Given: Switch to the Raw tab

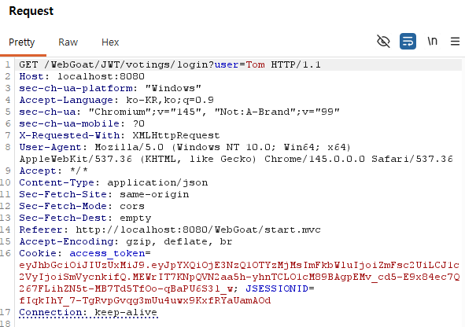Looking at the screenshot, I should [x=68, y=42].
